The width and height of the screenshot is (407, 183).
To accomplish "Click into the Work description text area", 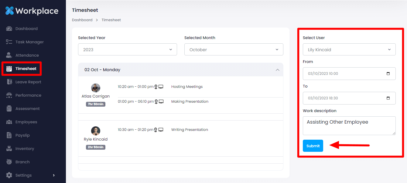I will tap(349, 125).
